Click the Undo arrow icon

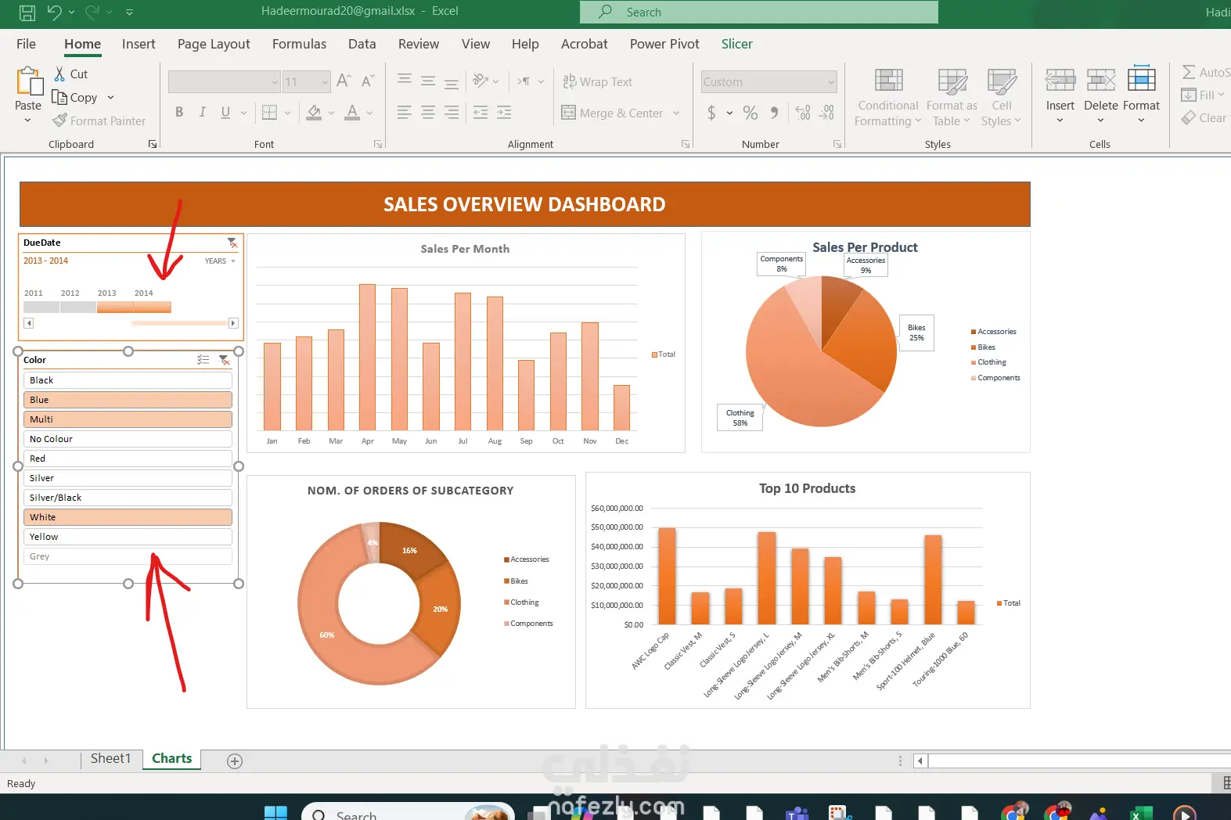point(54,12)
